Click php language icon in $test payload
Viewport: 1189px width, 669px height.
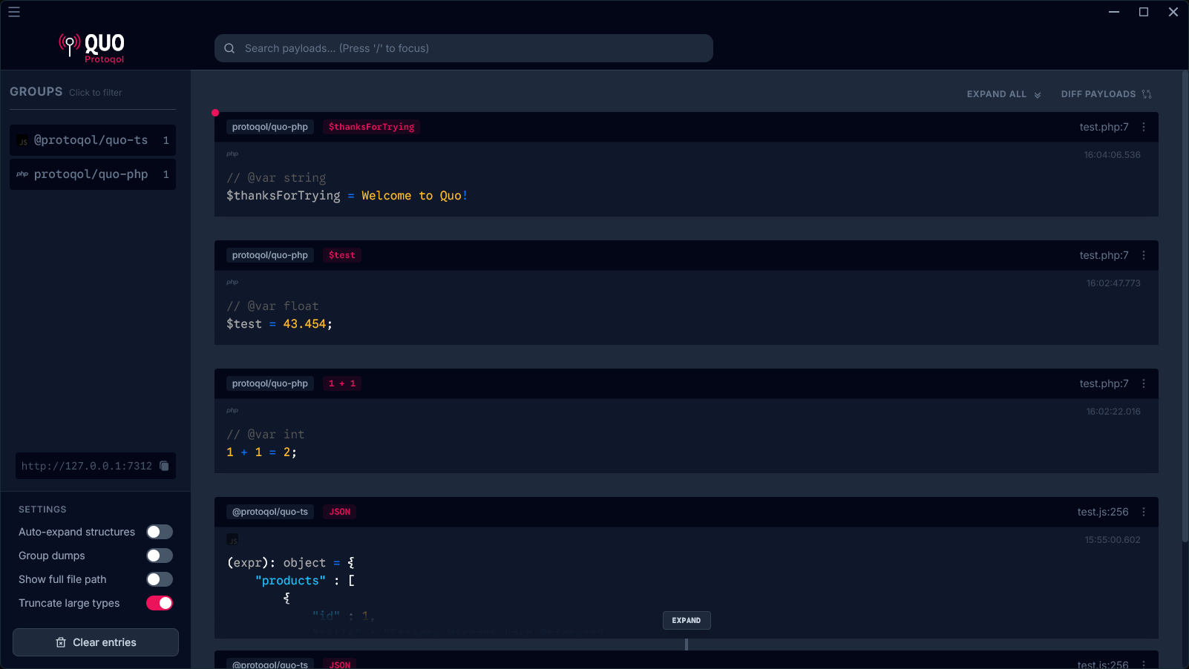[232, 283]
